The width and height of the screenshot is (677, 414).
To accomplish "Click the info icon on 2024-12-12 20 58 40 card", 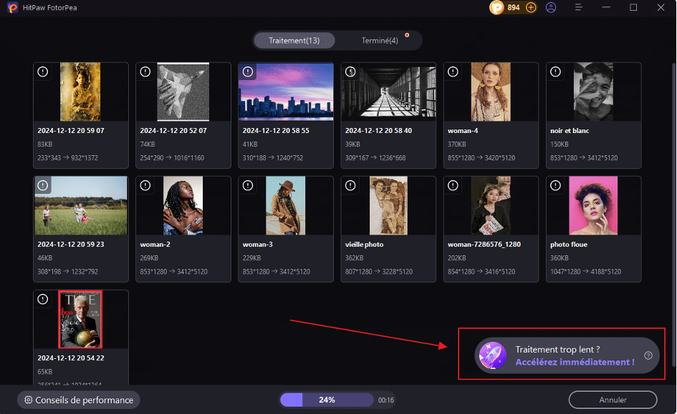I will point(350,72).
